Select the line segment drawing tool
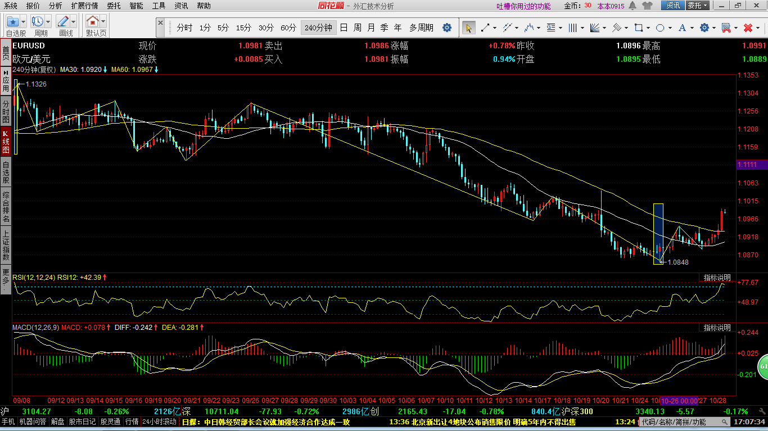 coord(485,28)
